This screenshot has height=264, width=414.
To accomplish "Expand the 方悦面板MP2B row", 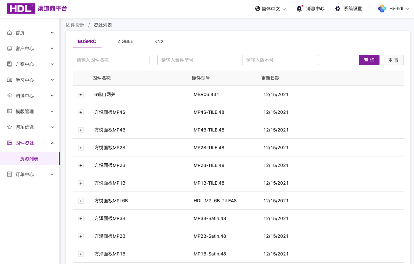I will pos(81,166).
